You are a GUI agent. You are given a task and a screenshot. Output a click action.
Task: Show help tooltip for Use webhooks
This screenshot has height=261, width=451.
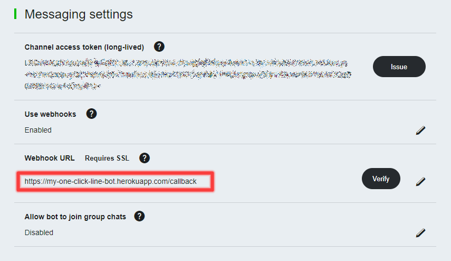[x=91, y=114]
